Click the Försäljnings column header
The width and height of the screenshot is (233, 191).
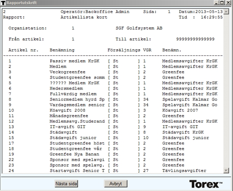pos(124,50)
